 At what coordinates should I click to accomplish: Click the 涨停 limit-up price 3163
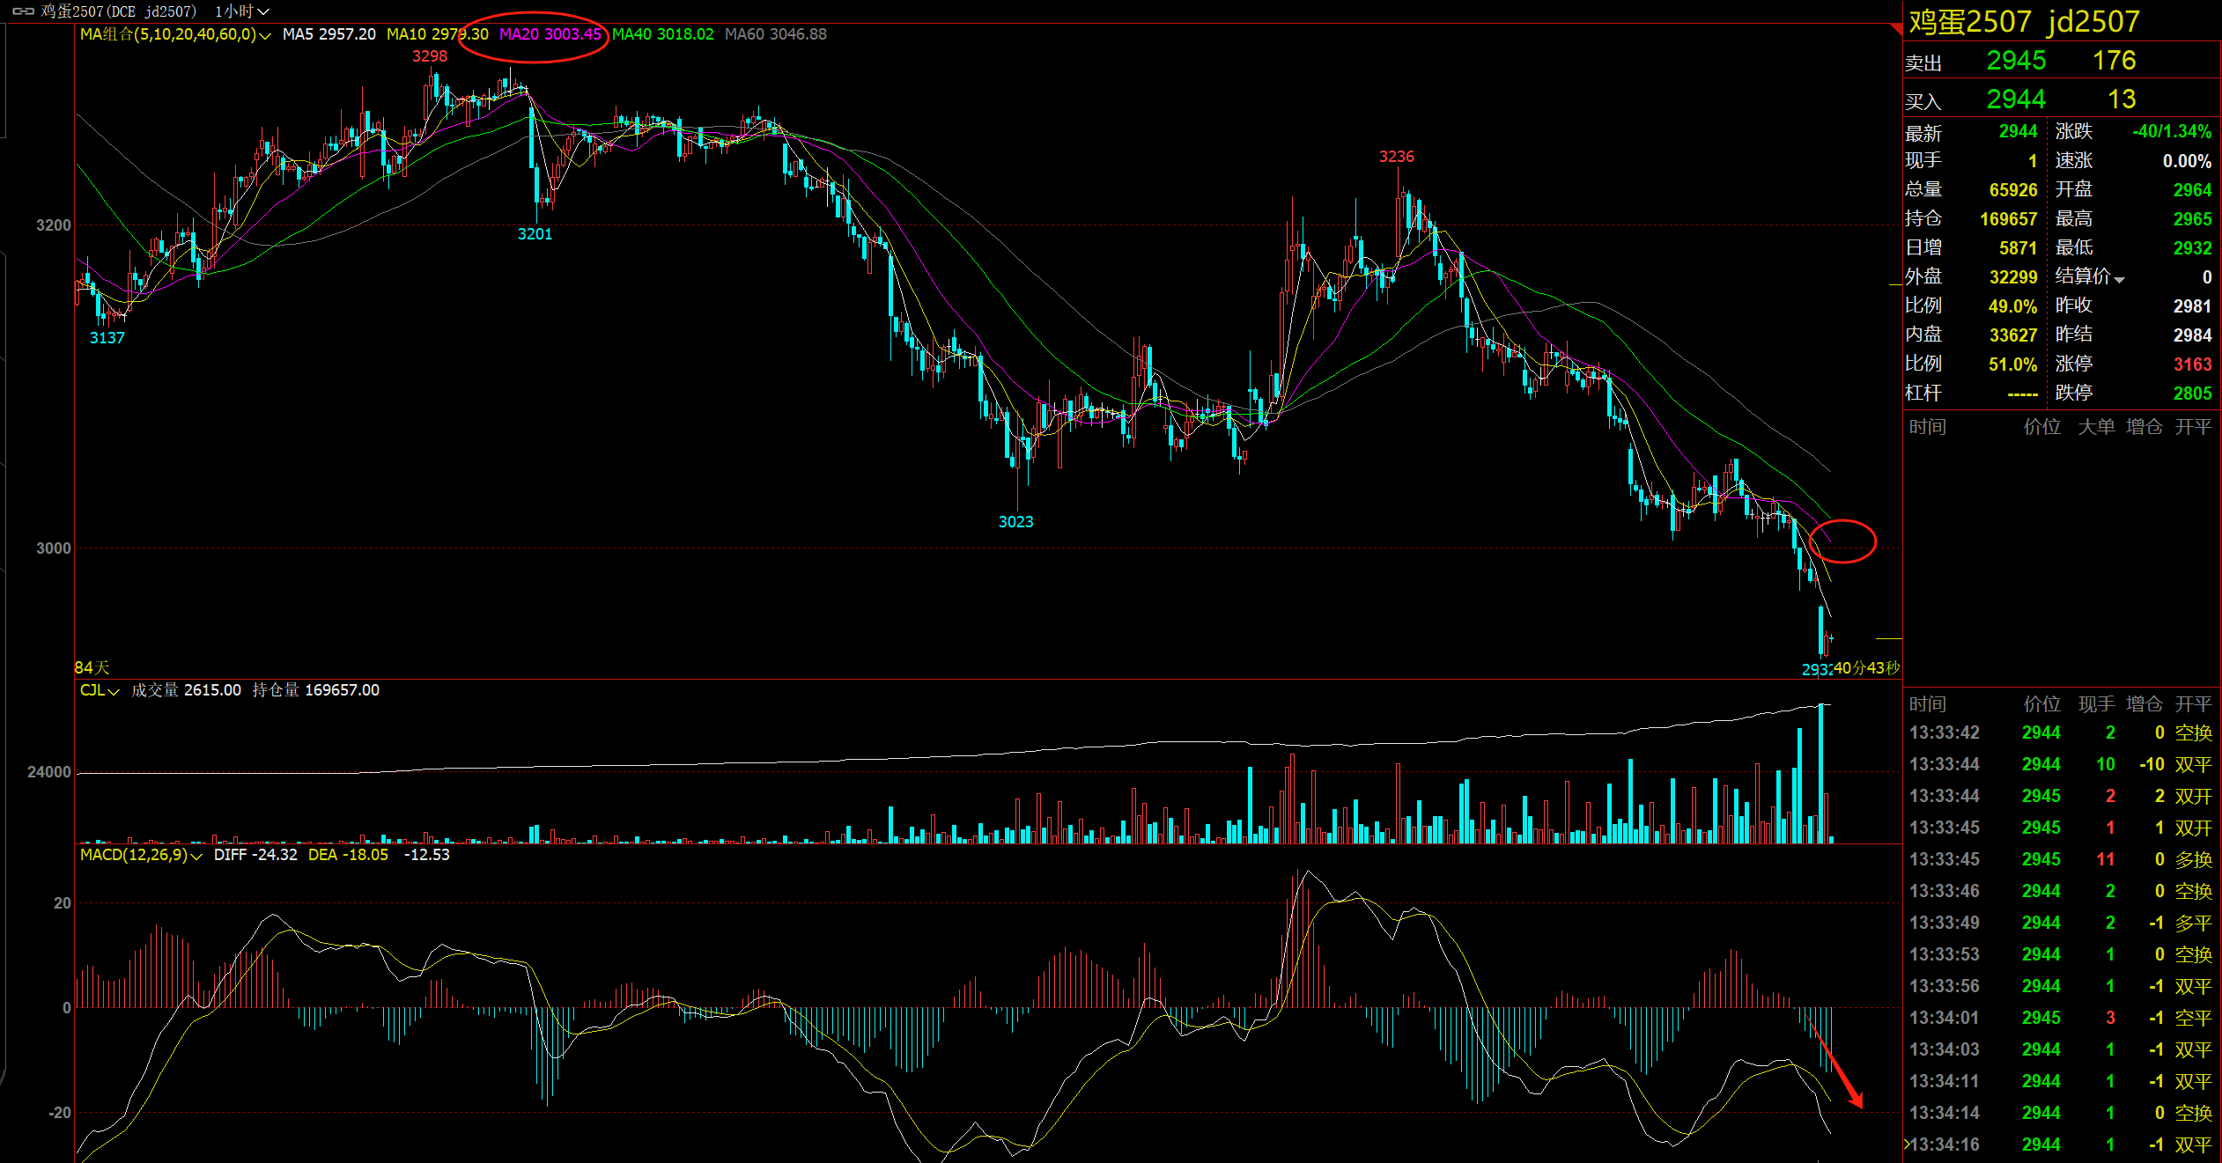[x=2192, y=364]
